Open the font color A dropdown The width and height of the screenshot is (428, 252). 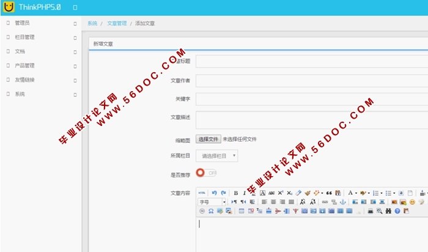tap(356, 193)
